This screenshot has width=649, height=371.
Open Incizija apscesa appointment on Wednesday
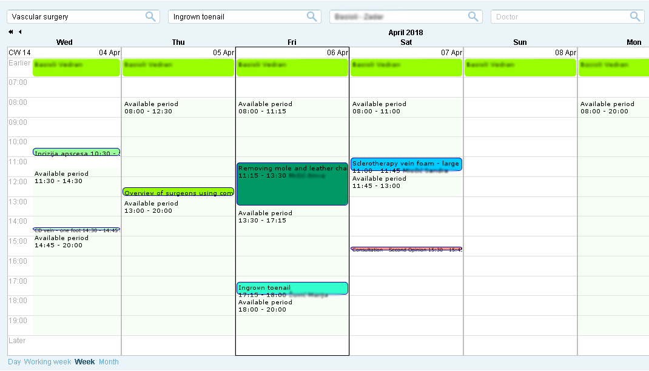pos(76,153)
